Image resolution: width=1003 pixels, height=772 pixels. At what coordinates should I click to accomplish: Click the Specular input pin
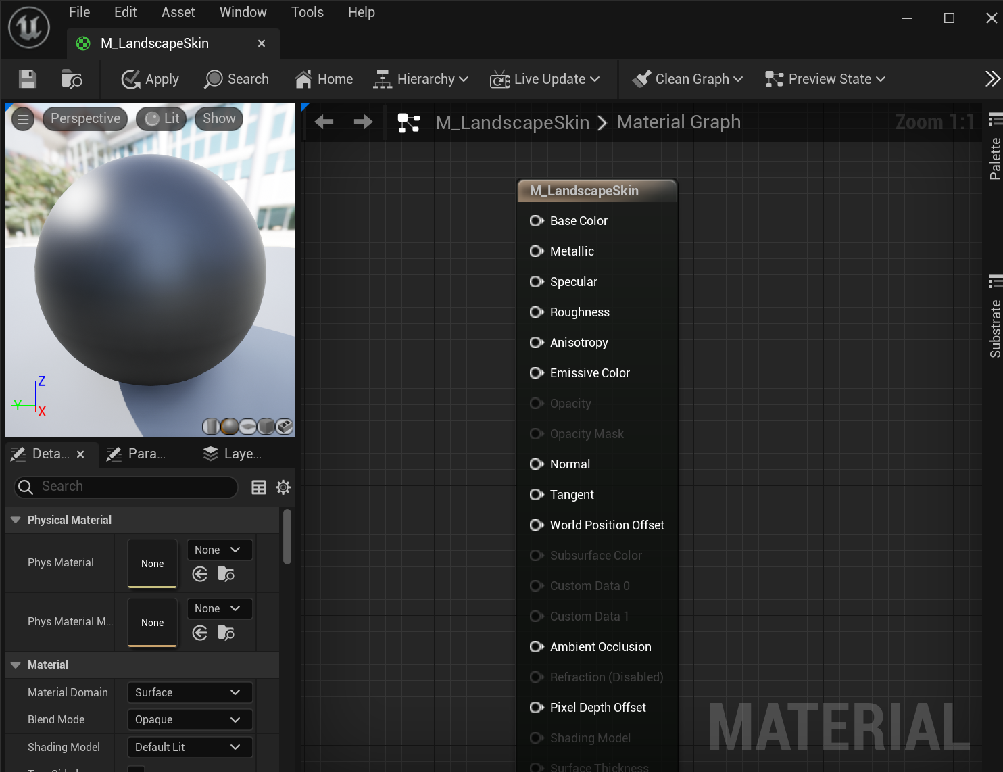click(x=537, y=282)
